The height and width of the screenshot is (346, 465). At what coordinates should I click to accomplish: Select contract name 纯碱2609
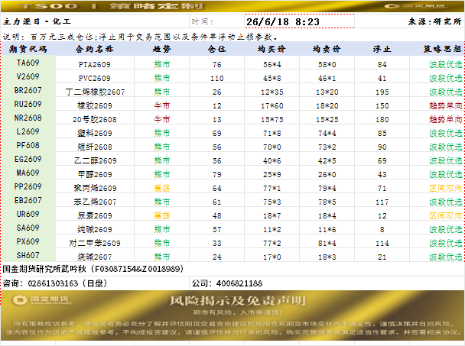tap(95, 229)
